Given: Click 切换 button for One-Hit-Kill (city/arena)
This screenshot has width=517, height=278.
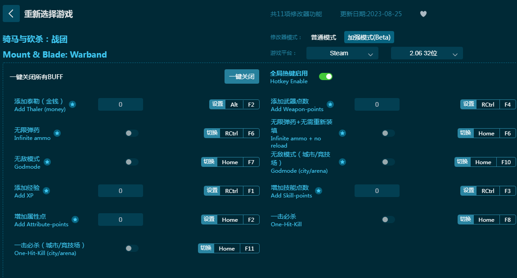Looking at the screenshot, I should [206, 248].
